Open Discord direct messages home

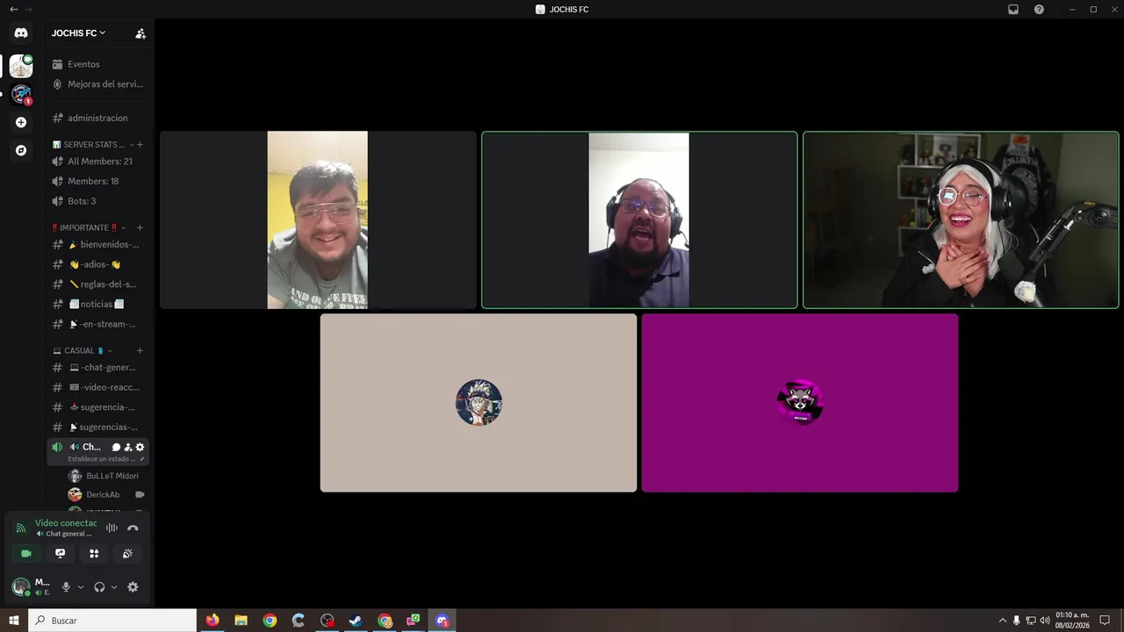(x=21, y=33)
